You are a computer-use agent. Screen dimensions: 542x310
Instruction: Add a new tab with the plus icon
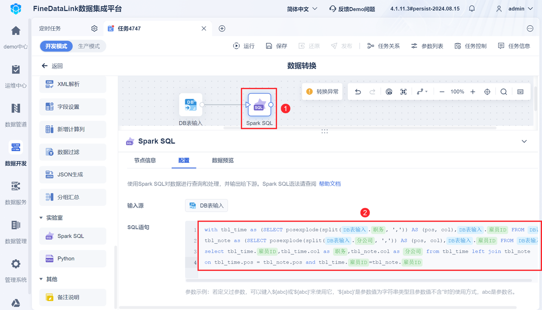[222, 28]
